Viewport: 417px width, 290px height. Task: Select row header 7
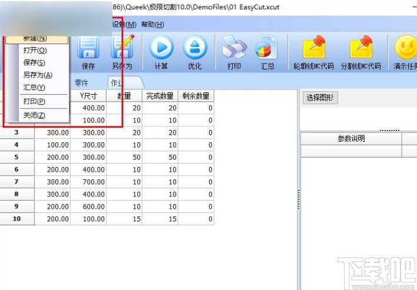coord(16,182)
